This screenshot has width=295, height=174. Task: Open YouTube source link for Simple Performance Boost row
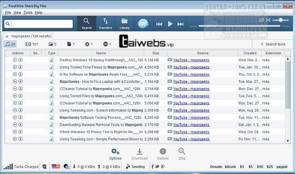tap(191, 139)
